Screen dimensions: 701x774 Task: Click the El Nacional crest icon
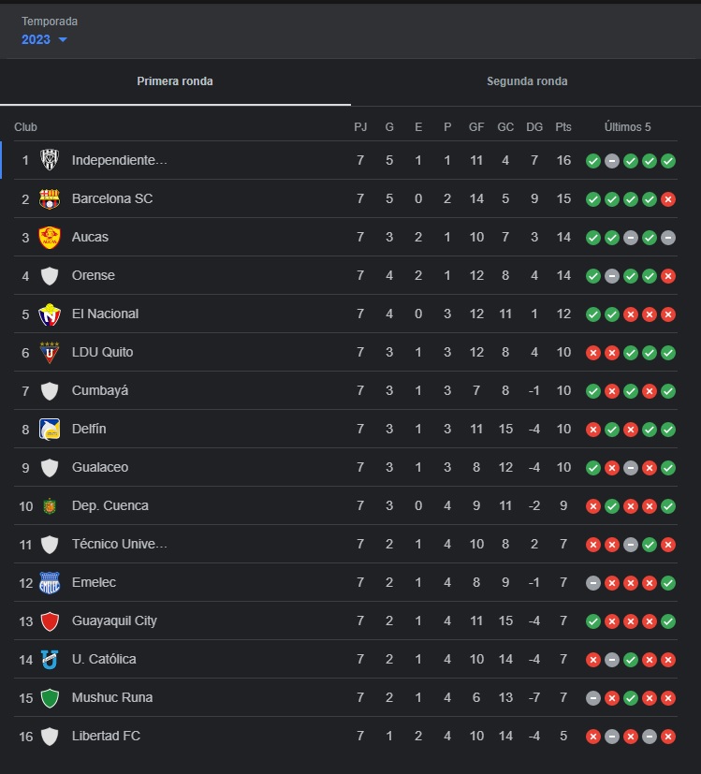[x=51, y=314]
